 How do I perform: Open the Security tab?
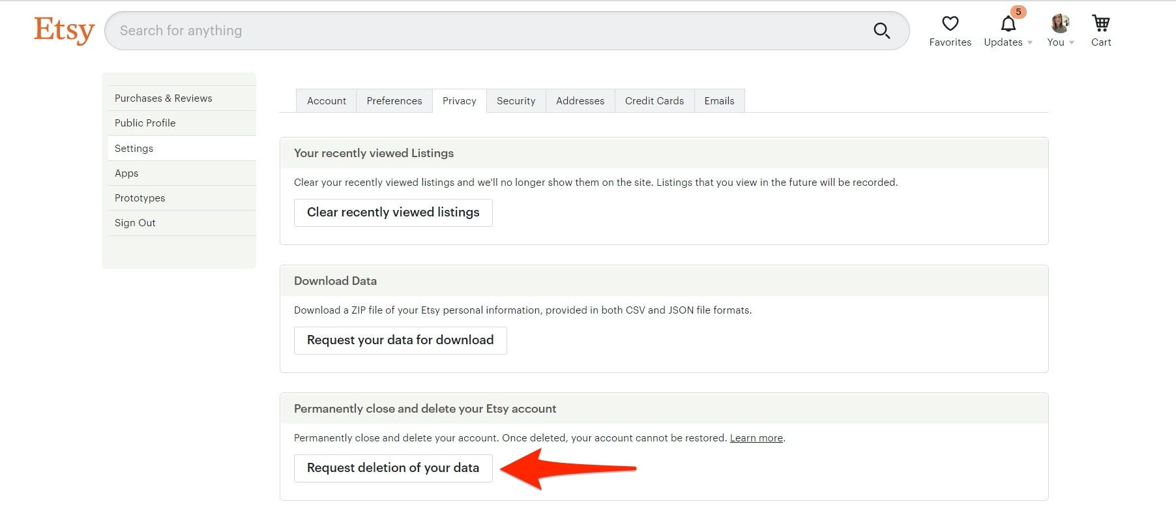coord(516,101)
